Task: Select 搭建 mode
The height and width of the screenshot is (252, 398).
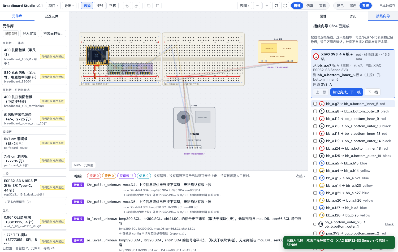Action: tap(297, 6)
